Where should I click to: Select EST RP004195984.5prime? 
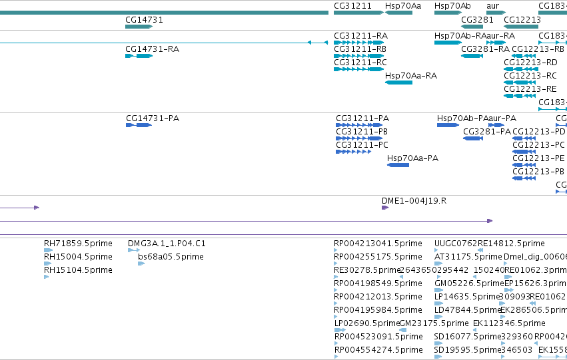point(336,317)
